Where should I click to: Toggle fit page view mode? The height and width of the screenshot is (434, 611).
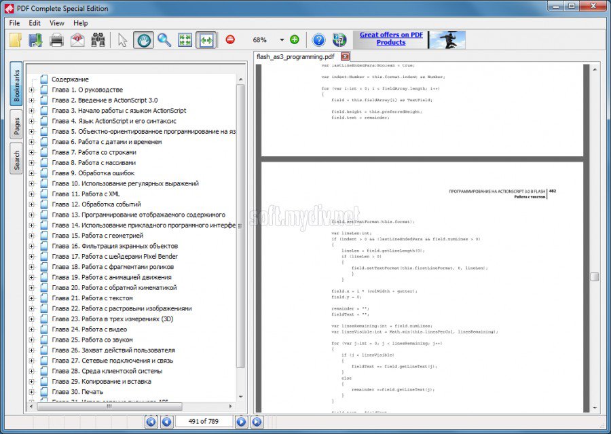(x=185, y=40)
